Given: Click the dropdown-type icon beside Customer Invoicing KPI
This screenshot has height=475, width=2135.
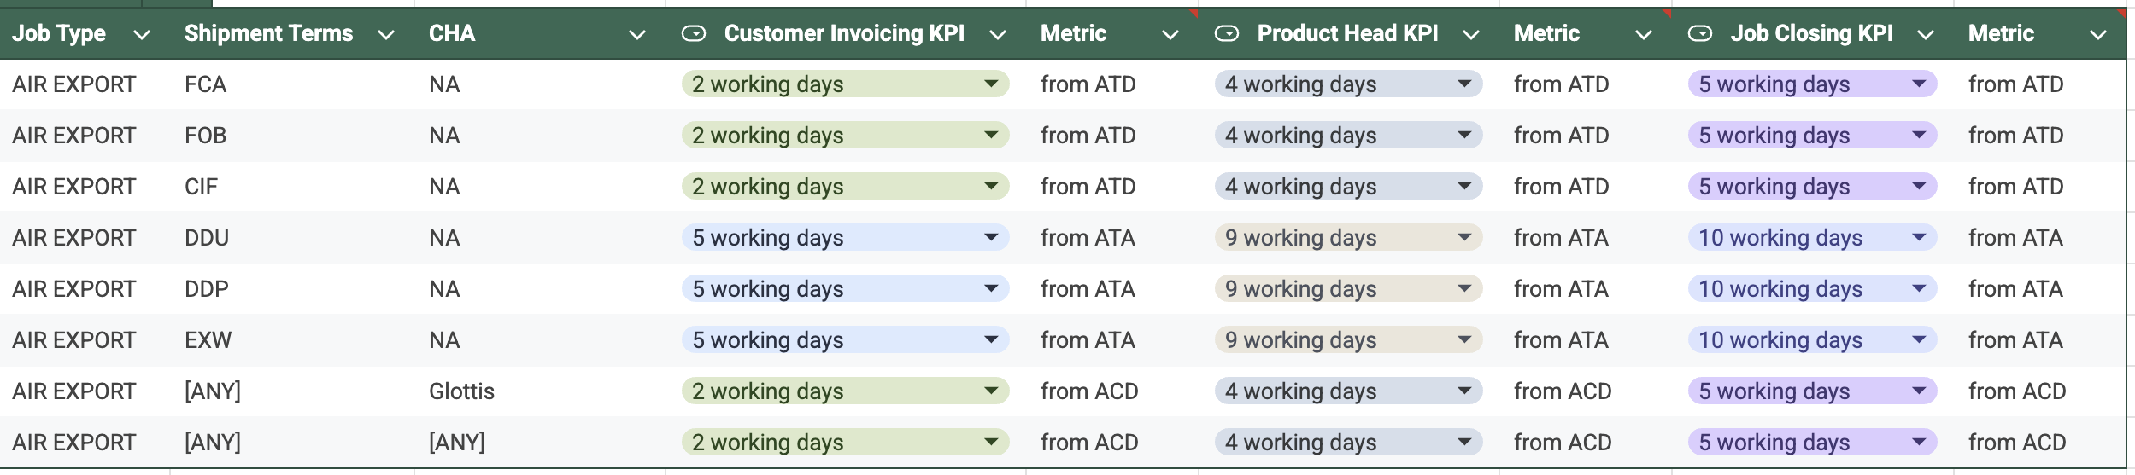Looking at the screenshot, I should (x=693, y=34).
